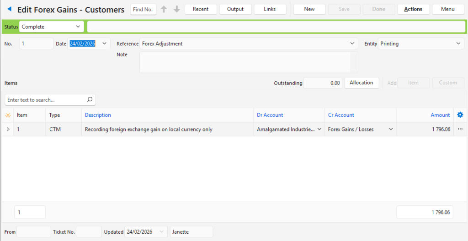
Task: Click the magnifier icon in search box
Action: (x=90, y=100)
